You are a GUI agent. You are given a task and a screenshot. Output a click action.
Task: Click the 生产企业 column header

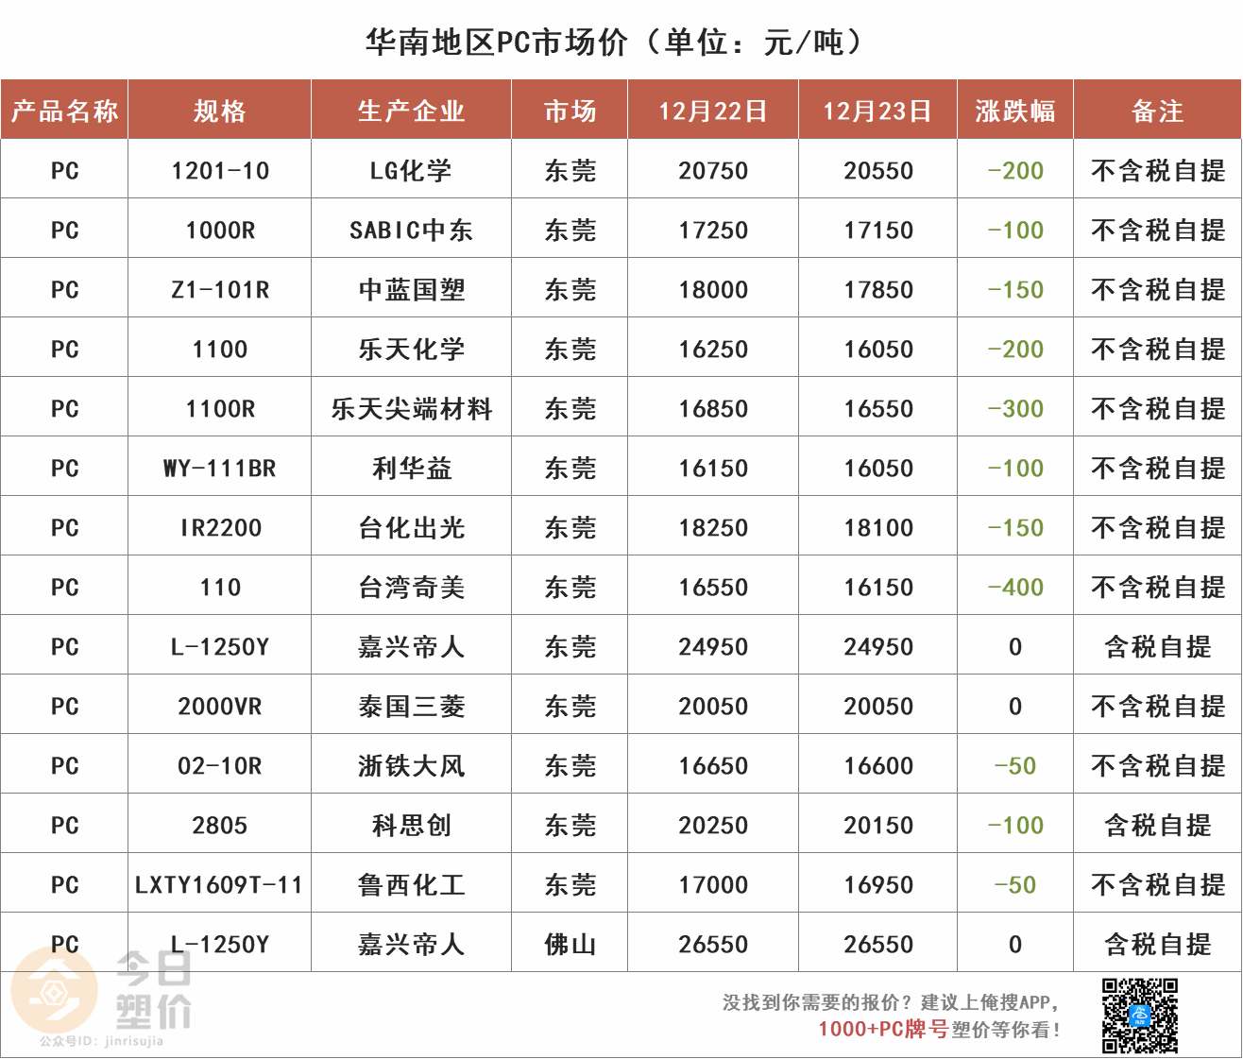411,111
